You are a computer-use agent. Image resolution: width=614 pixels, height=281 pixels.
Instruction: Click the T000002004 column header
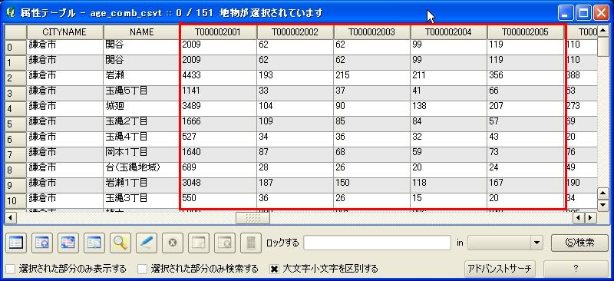(448, 32)
